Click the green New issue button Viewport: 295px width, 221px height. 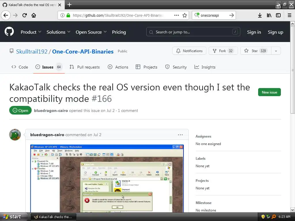tap(269, 92)
